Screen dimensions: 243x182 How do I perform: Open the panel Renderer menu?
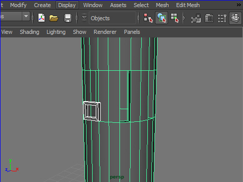pos(105,32)
